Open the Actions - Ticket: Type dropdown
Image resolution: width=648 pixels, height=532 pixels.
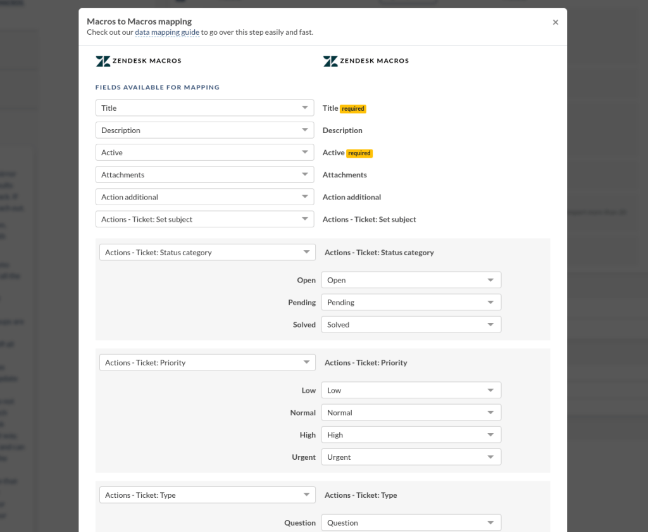(208, 495)
